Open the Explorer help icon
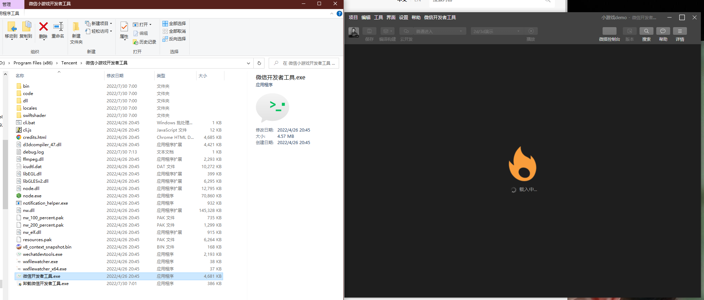 [x=339, y=14]
